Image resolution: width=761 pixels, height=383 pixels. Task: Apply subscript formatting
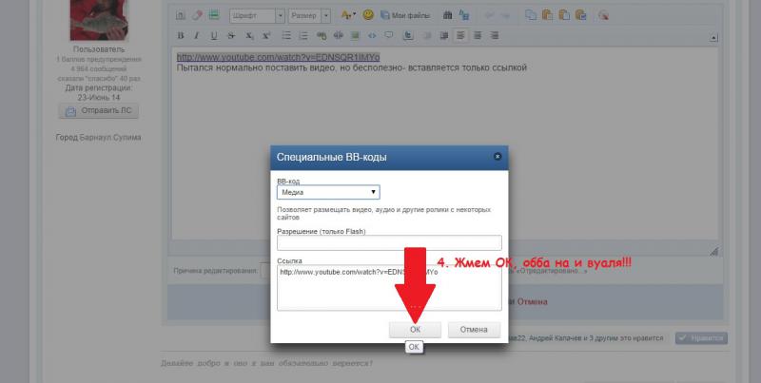(249, 35)
